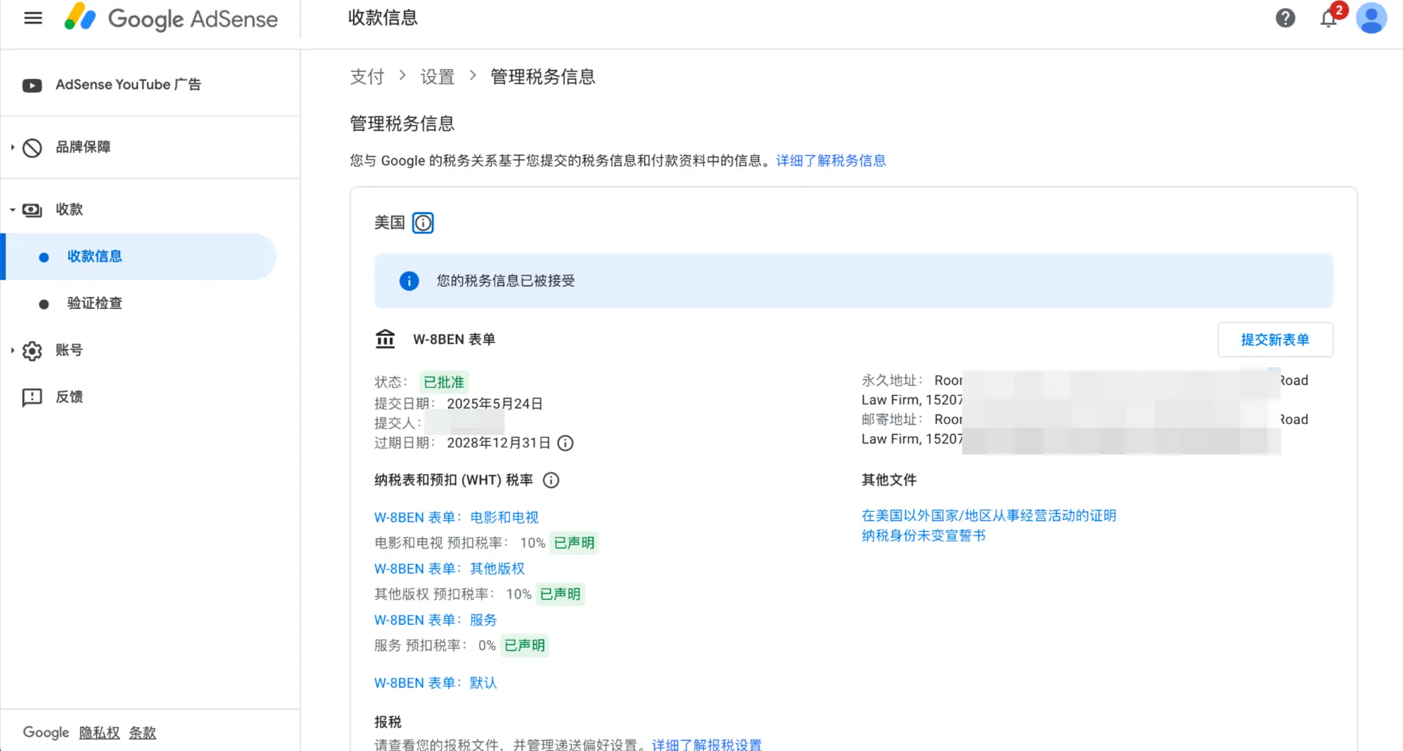Image resolution: width=1403 pixels, height=751 pixels.
Task: Go to 支付 breadcrumb
Action: pos(367,76)
